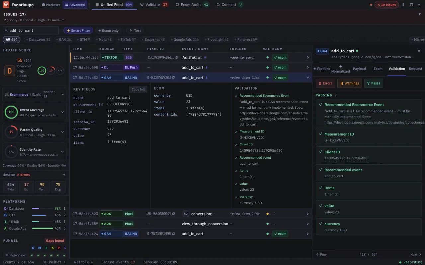Go to the Prev event
This screenshot has width=425, height=265.
[321, 255]
